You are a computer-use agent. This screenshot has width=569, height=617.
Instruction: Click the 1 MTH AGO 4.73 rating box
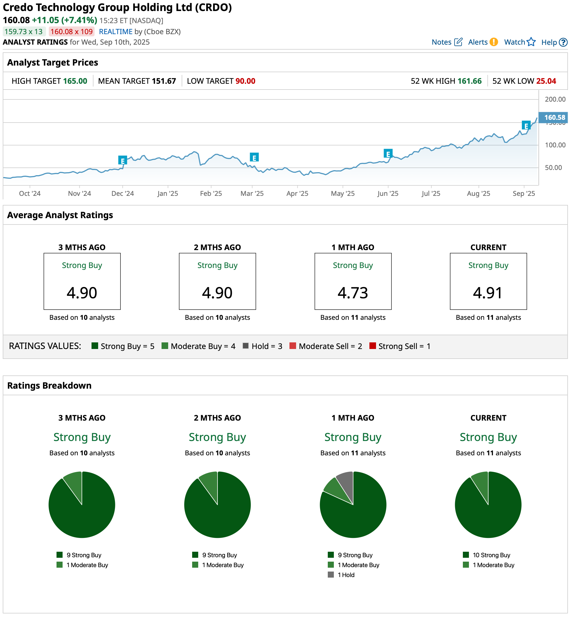coord(353,282)
